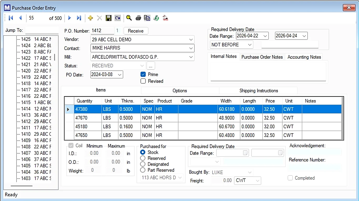
Task: Expand the NOT BEFORE date condition dropdown
Action: (x=249, y=45)
